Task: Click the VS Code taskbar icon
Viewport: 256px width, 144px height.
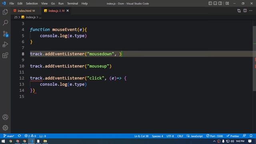Action: 31,141
